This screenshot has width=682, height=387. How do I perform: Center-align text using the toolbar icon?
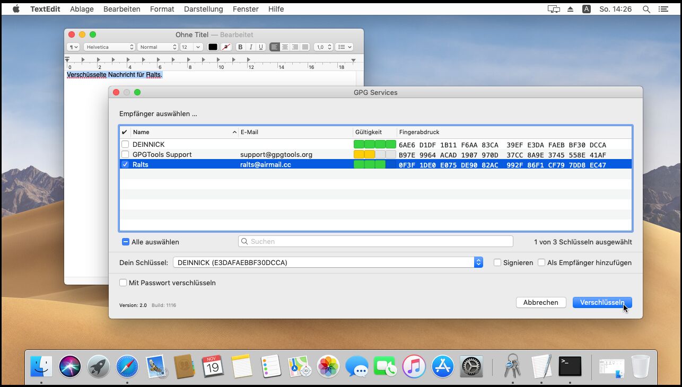pyautogui.click(x=285, y=47)
